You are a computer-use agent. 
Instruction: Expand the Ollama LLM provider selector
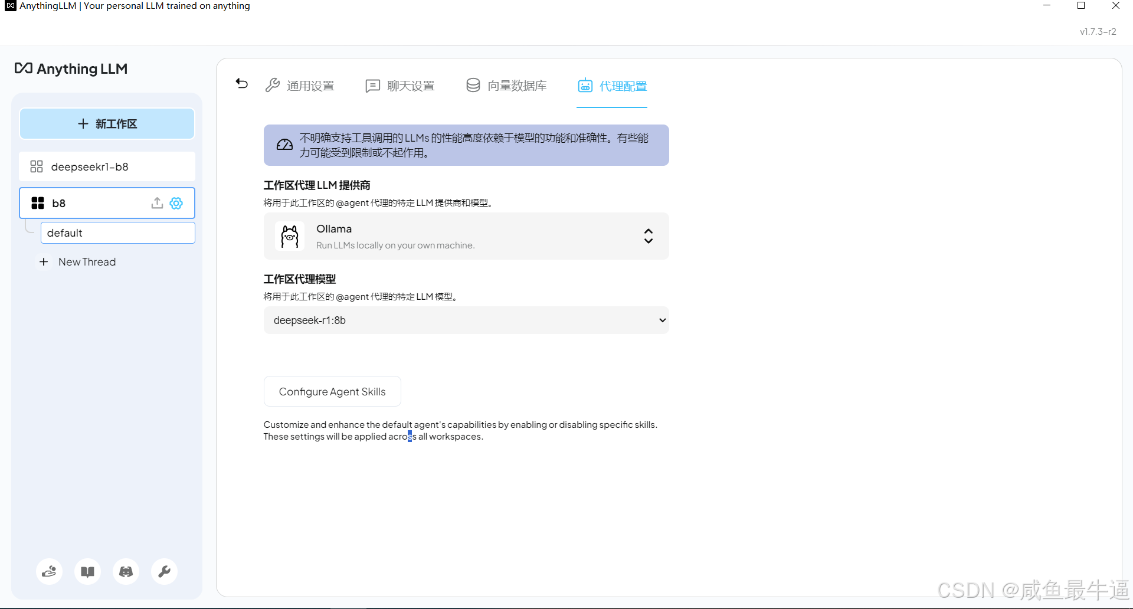point(466,236)
